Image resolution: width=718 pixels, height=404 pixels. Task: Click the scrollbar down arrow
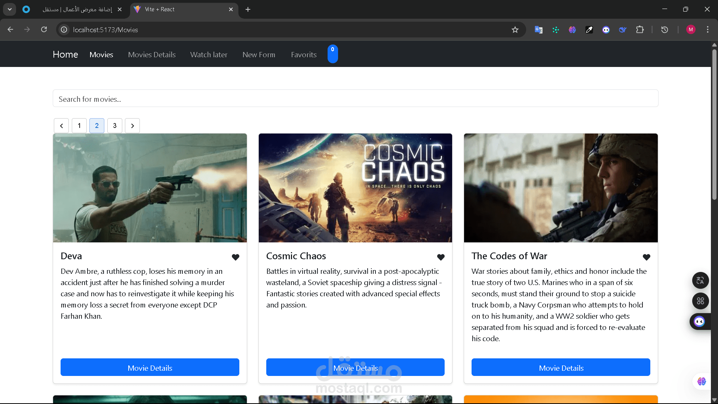tap(714, 400)
